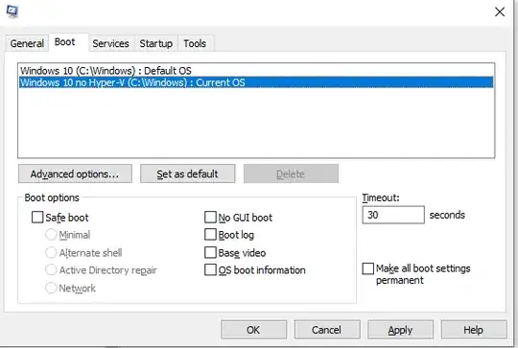The image size is (518, 348).
Task: Click the Set as default button
Action: pos(188,174)
